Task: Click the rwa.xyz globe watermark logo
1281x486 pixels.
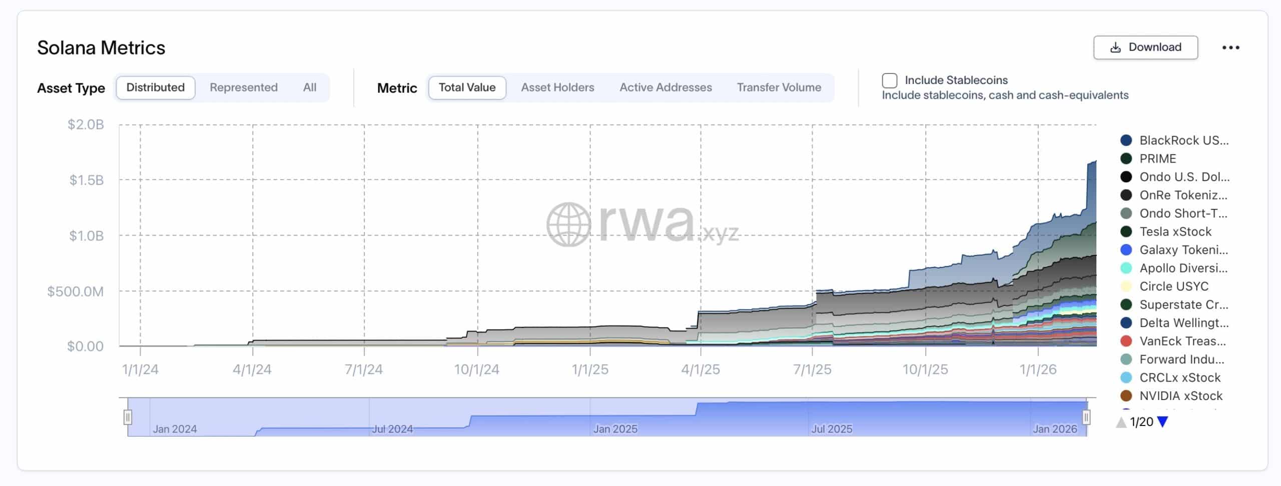Action: pos(568,224)
